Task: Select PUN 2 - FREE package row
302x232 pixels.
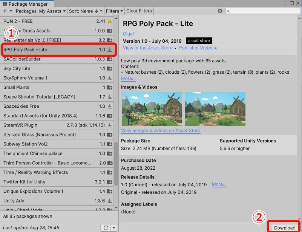Action: [x=57, y=21]
